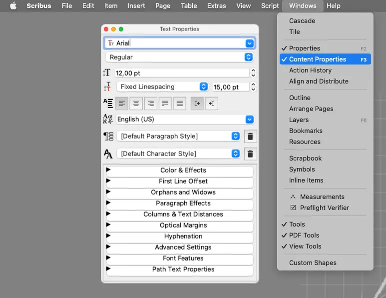Toggle the Preflight Verifier window option
386x298 pixels.
point(324,207)
